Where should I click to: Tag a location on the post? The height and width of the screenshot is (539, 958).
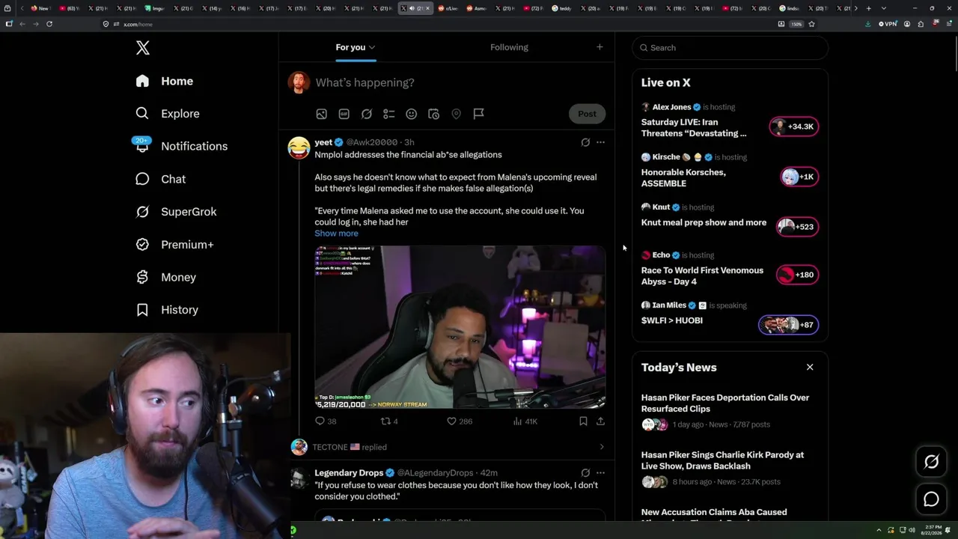(x=456, y=114)
